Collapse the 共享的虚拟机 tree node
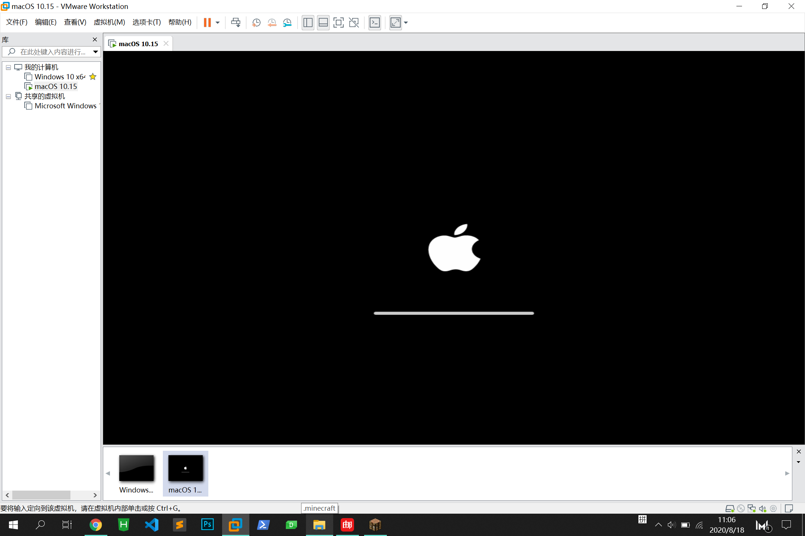 pos(8,96)
